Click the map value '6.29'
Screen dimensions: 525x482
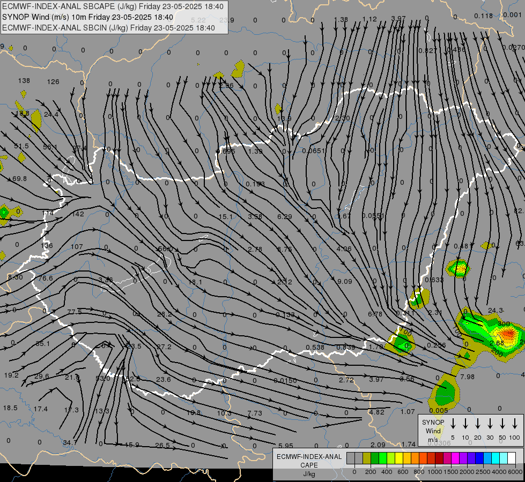pos(285,217)
